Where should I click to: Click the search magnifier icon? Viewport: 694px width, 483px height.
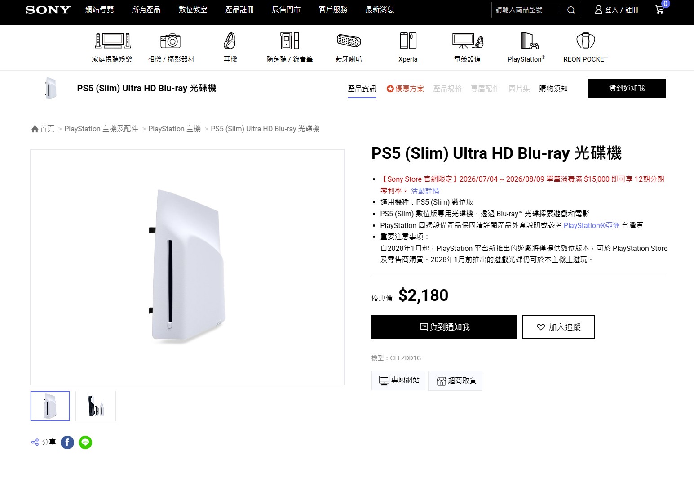tap(571, 10)
